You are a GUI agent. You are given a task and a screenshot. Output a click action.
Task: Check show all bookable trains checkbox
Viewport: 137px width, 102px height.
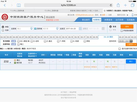[119, 49]
